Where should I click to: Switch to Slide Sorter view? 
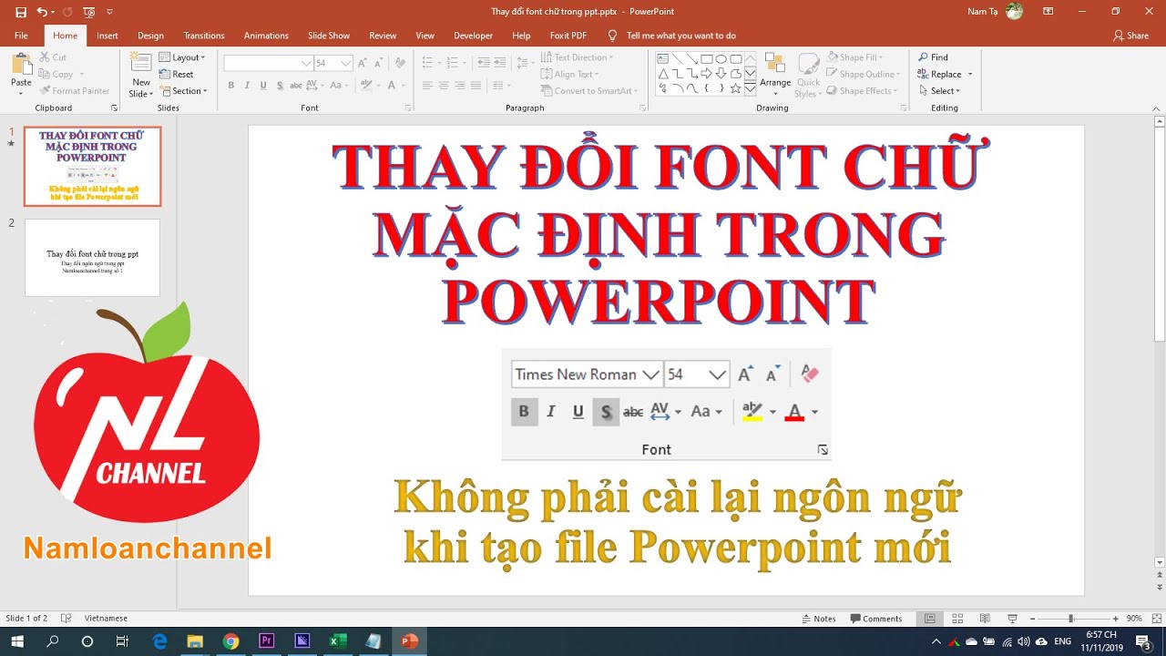pos(957,619)
